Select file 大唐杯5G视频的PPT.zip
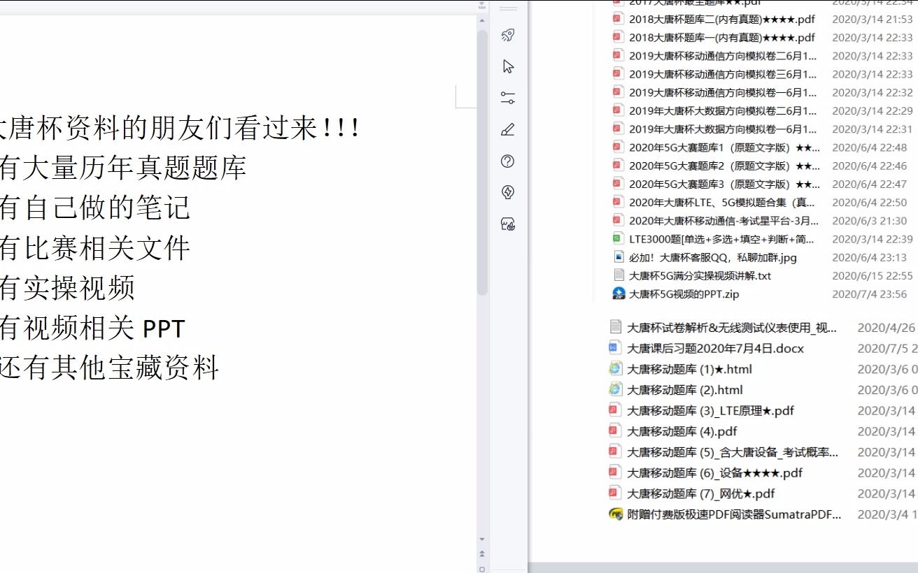 click(684, 294)
